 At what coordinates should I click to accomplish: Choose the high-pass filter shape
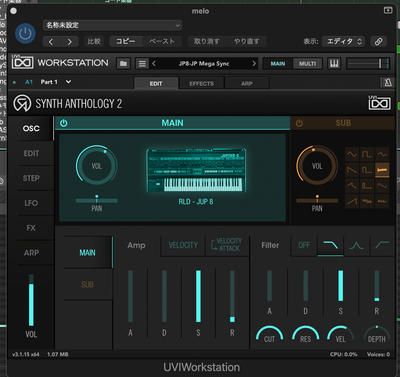tap(382, 245)
